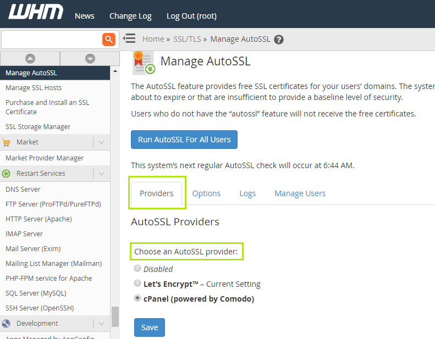Viewport: 435px width, 339px height.
Task: Click the WHM logo
Action: pyautogui.click(x=36, y=12)
